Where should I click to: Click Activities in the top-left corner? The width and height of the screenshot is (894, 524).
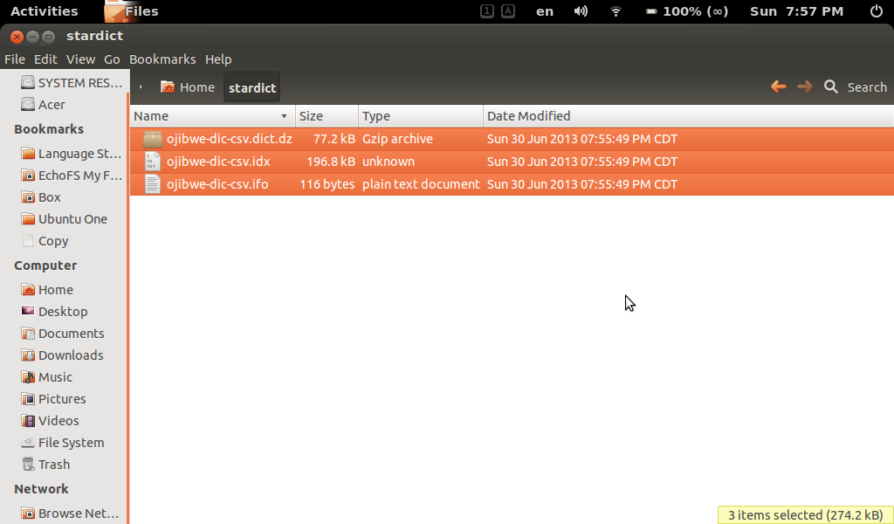[45, 11]
